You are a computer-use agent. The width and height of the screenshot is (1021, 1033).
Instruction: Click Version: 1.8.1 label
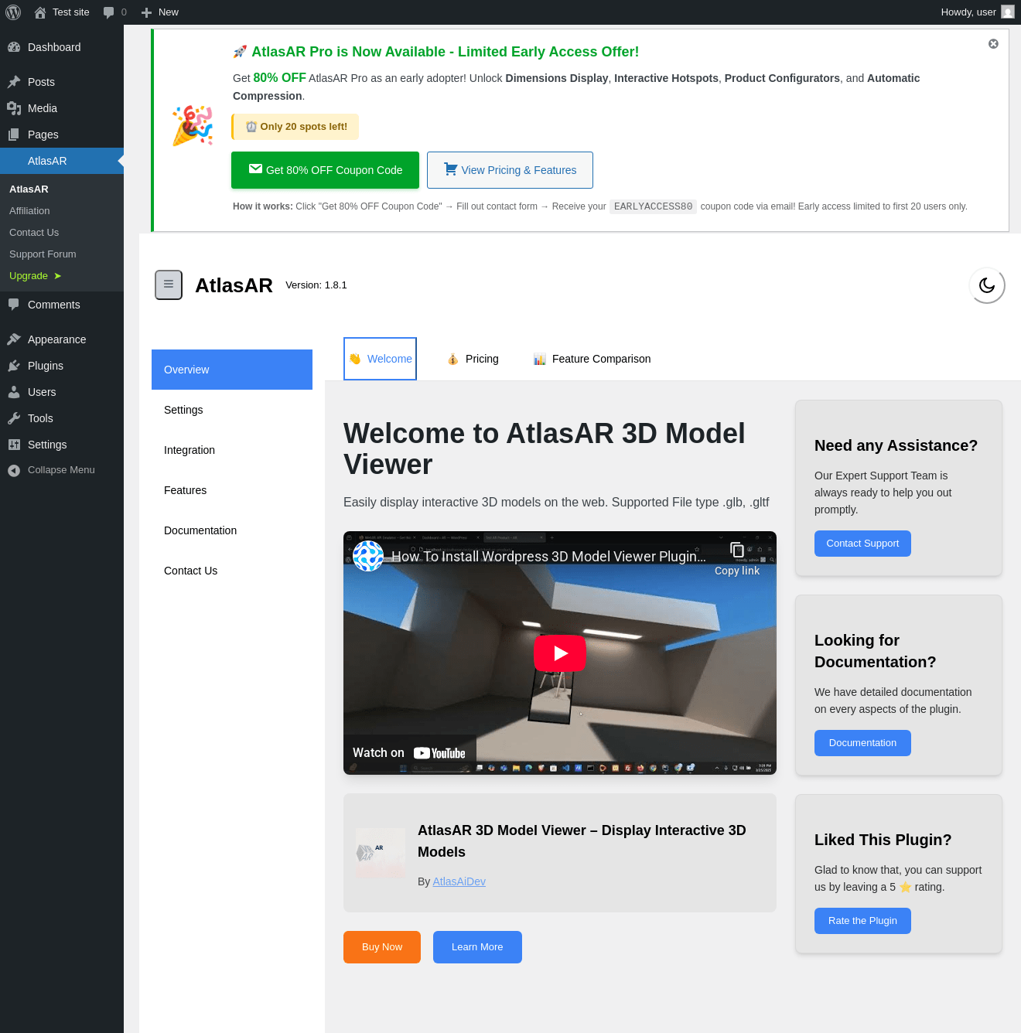click(x=316, y=285)
